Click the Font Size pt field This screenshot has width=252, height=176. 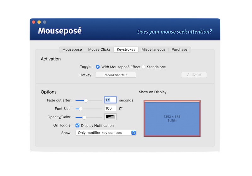(x=111, y=108)
